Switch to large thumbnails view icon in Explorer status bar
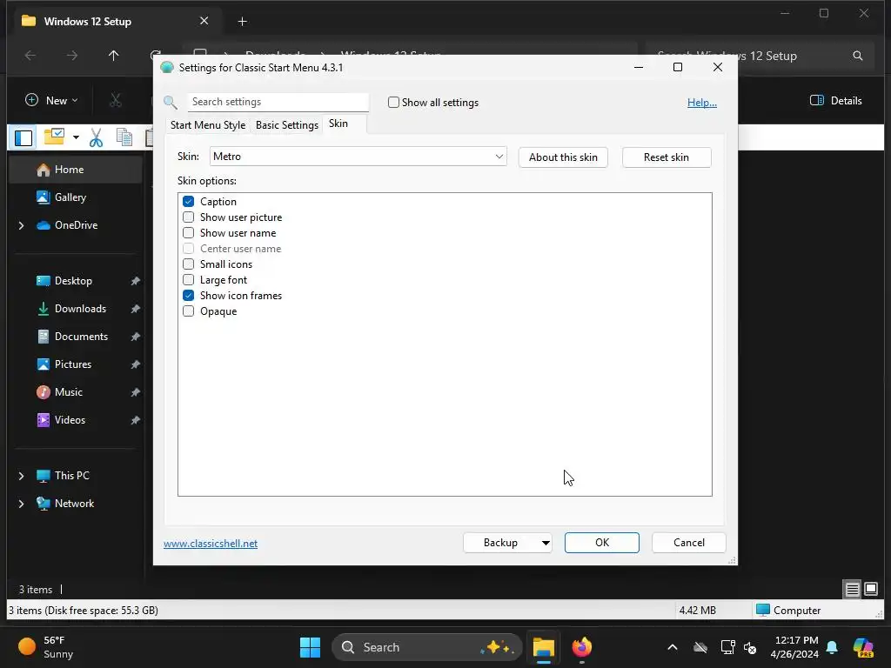Screen dimensions: 891x668 [x=870, y=589]
